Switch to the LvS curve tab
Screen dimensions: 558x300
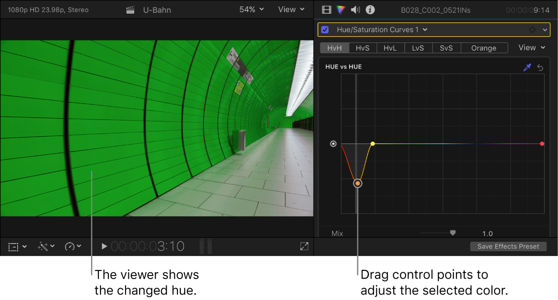pos(418,47)
